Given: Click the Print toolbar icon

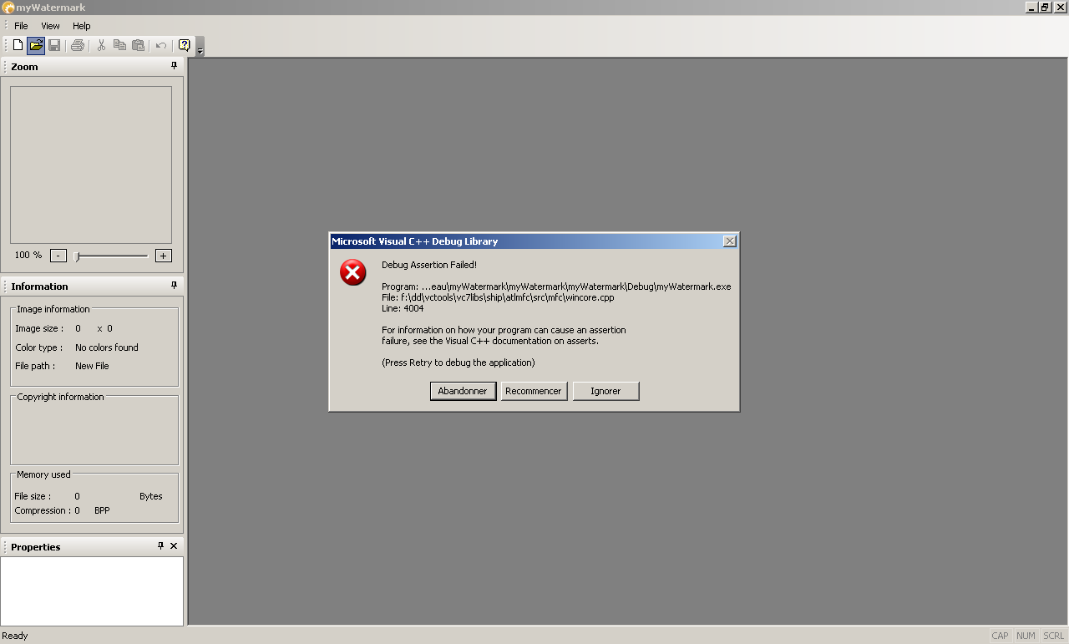Looking at the screenshot, I should pos(78,45).
